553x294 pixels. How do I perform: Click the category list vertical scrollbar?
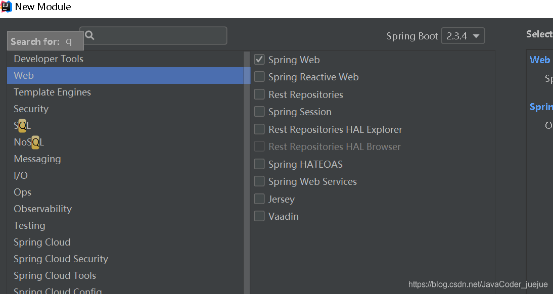coord(247,173)
